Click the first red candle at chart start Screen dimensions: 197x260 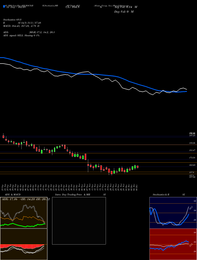(x=3, y=137)
